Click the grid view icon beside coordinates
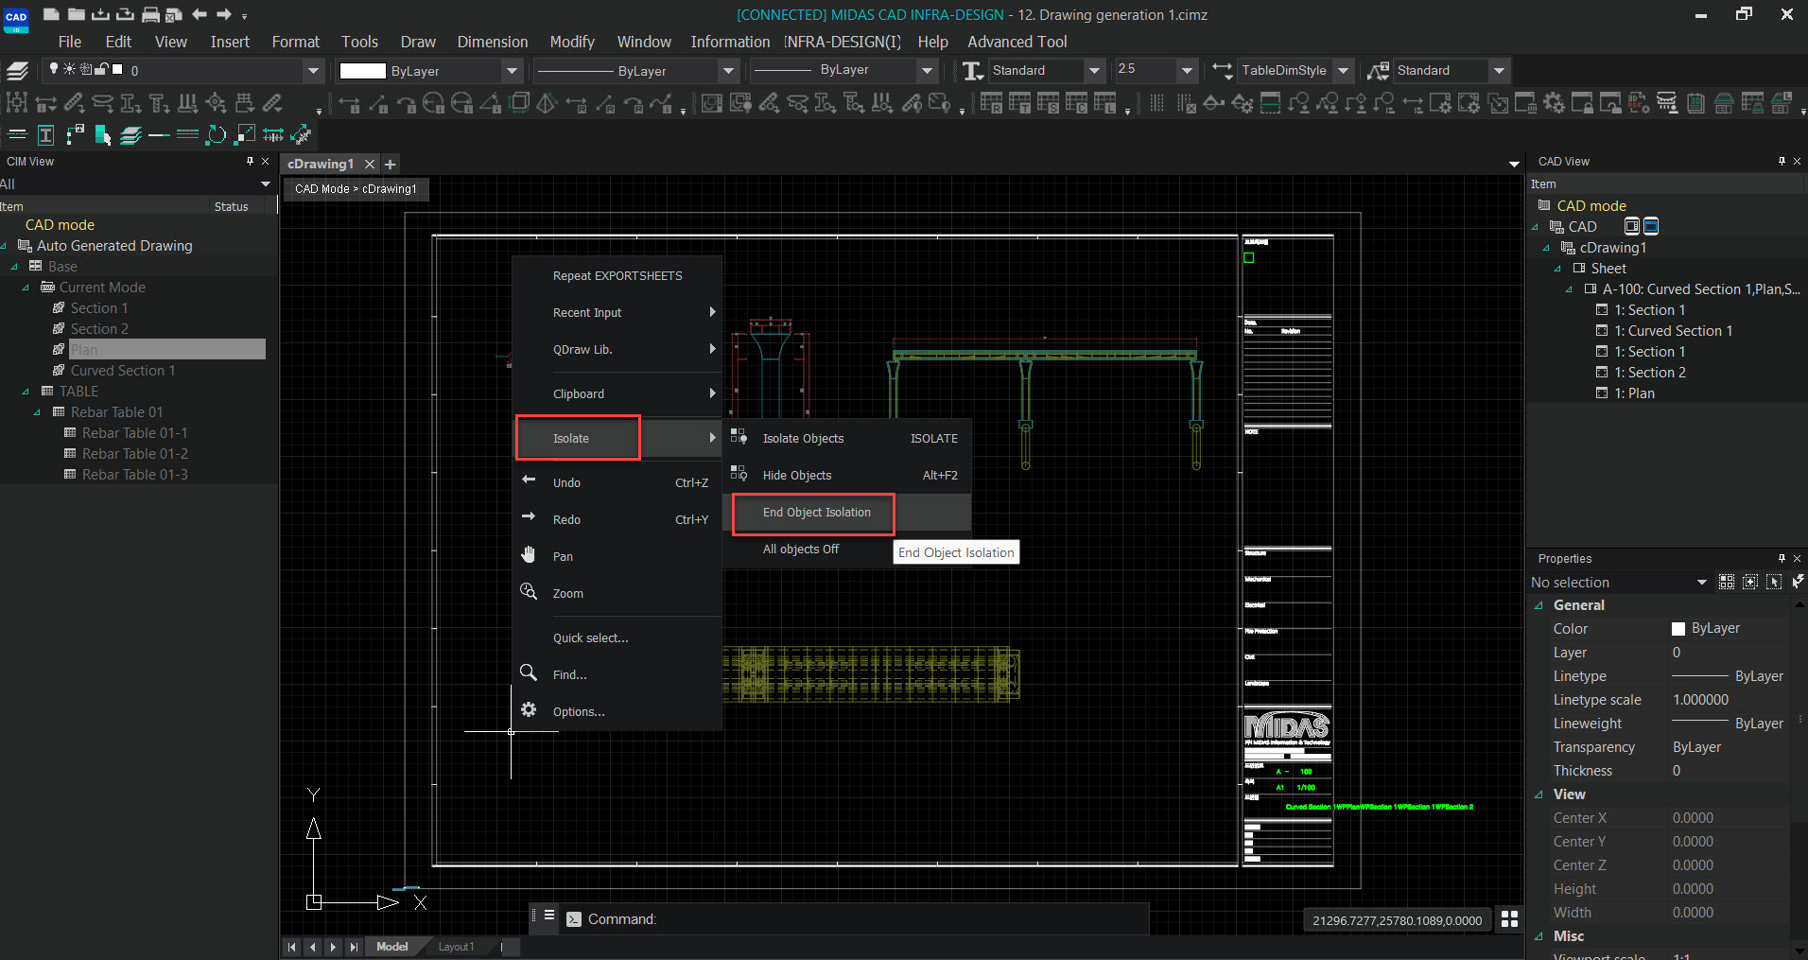The height and width of the screenshot is (960, 1808). coord(1509,919)
